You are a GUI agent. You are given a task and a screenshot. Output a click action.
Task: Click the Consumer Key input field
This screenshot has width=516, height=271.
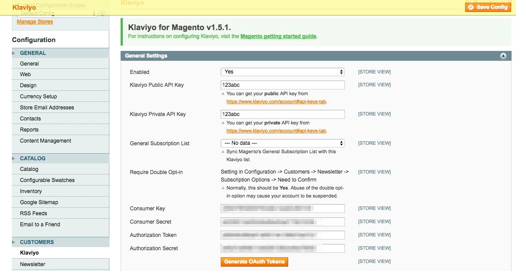282,208
